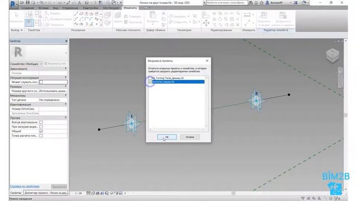The height and width of the screenshot is (201, 357).
Task: Collapse the Размеры properties group
Action: pyautogui.click(x=66, y=87)
